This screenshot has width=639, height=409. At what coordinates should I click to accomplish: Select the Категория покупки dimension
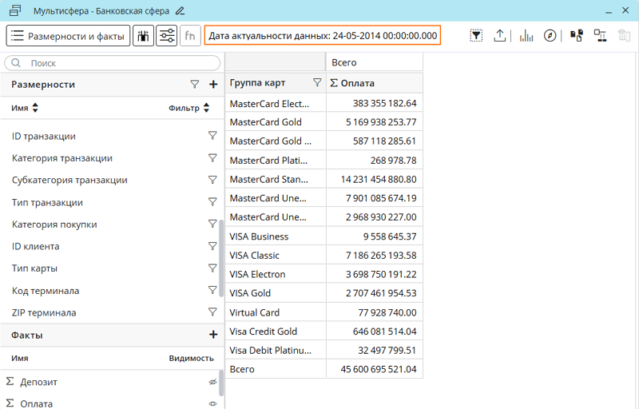[54, 224]
